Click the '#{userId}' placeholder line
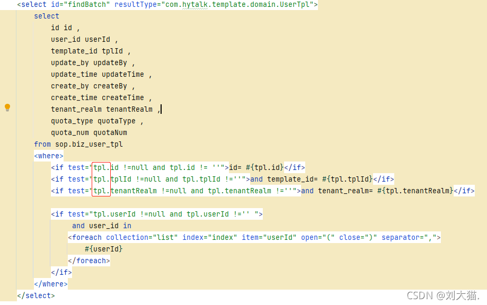The image size is (487, 305). [104, 249]
